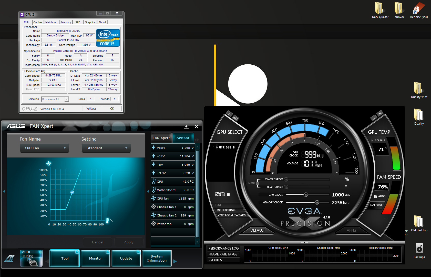Click the Intel Core i5 logo in CPU-Z
The image size is (431, 277).
point(108,37)
